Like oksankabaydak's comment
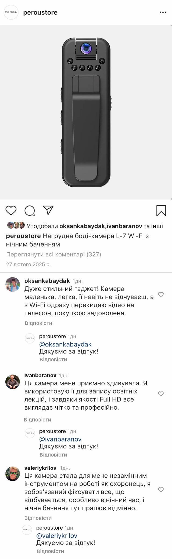Image resolution: width=172 pixels, height=559 pixels. point(161,294)
